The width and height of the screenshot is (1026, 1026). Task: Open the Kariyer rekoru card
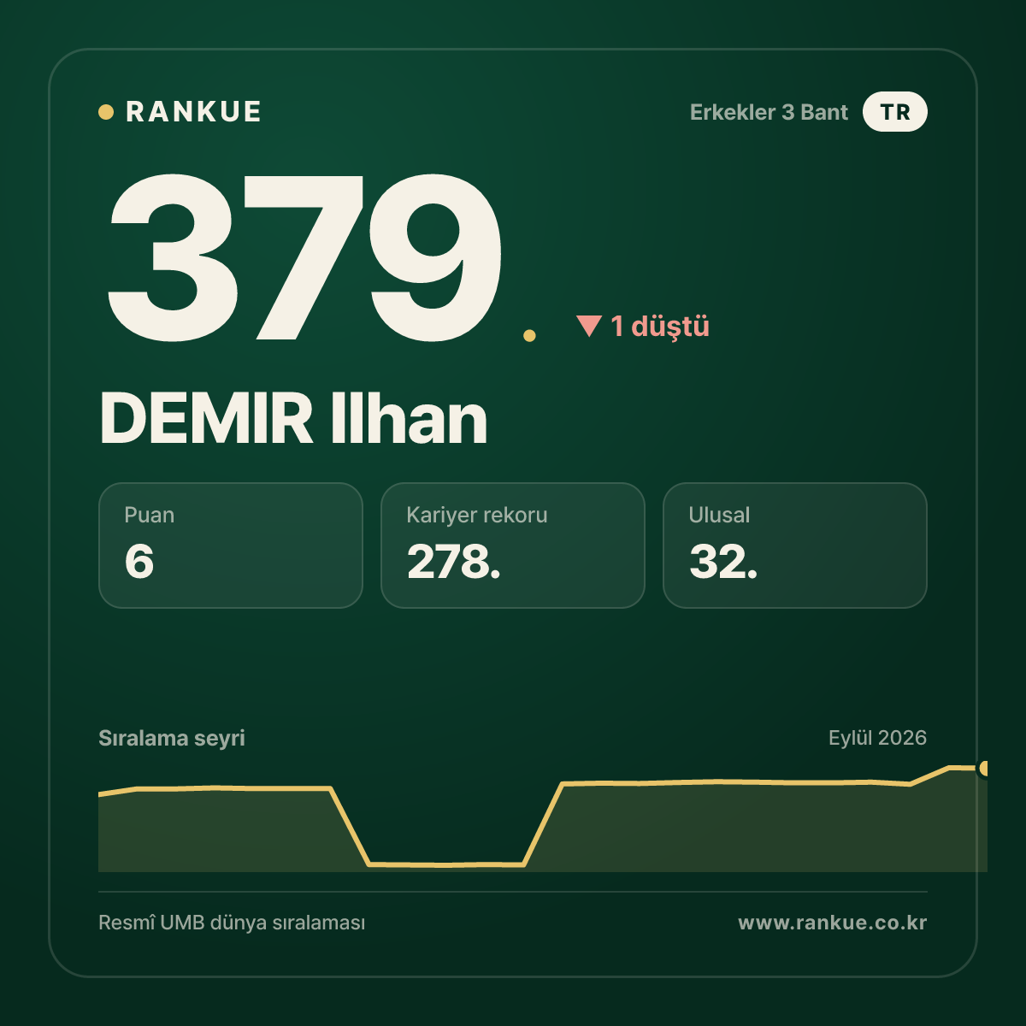pos(513,545)
